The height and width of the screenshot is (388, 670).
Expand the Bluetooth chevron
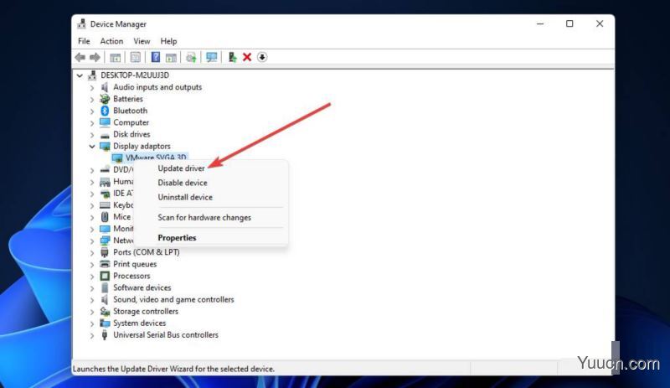click(x=92, y=111)
